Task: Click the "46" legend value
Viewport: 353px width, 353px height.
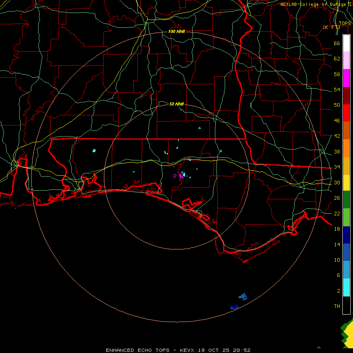Action: (x=337, y=121)
